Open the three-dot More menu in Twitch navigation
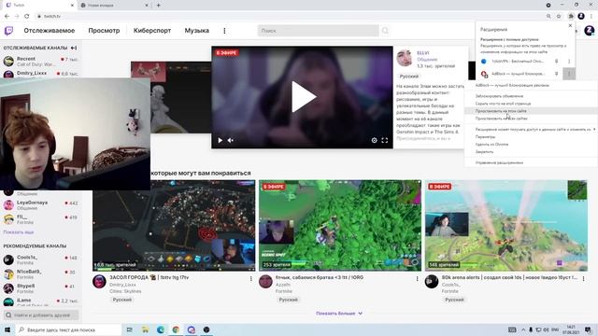 click(x=224, y=31)
